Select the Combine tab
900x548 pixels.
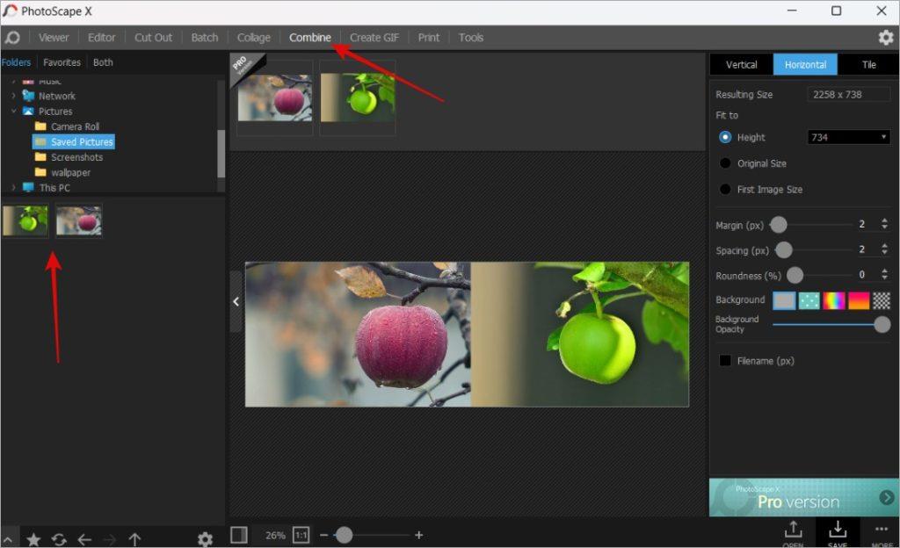coord(310,38)
